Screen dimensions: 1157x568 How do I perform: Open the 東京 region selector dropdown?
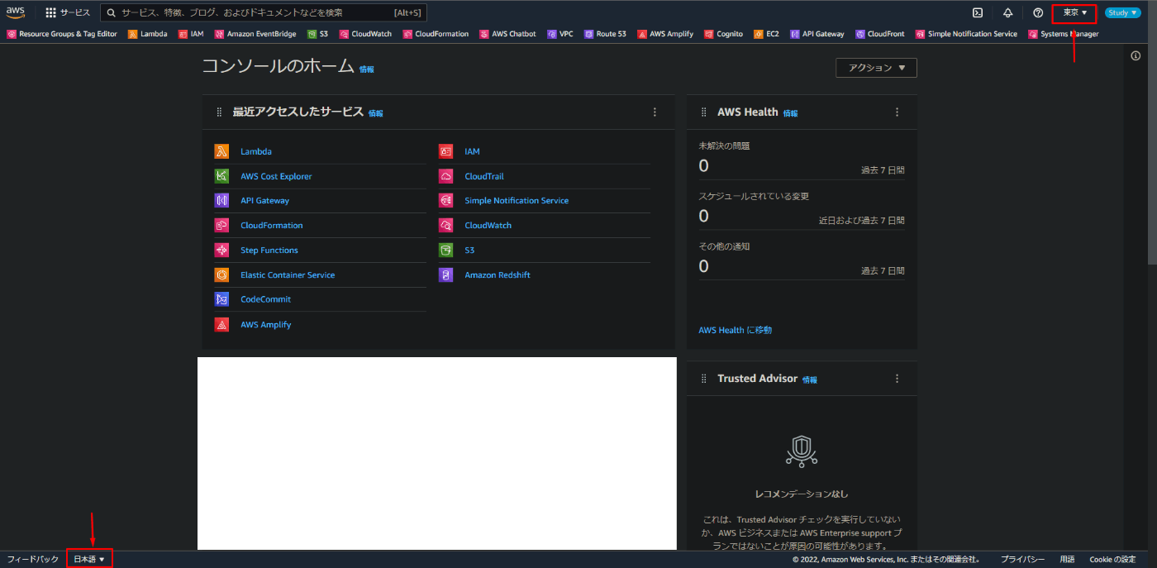pos(1074,12)
